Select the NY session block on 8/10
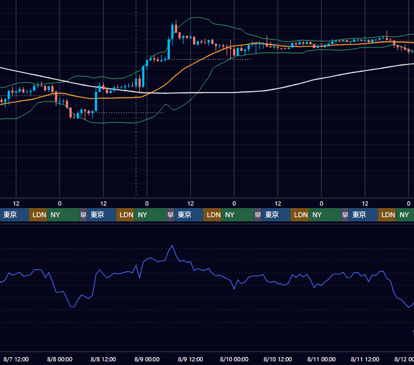 325,215
